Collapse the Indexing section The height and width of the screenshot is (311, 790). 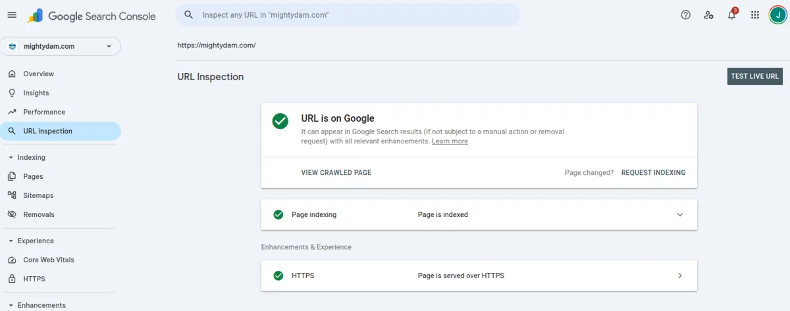point(11,157)
